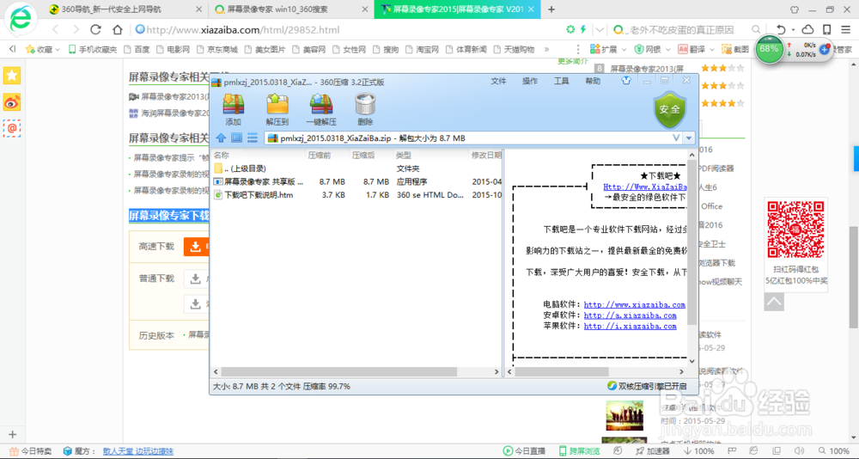
Task: Open the browser hamburger menu
Action: pos(846,29)
